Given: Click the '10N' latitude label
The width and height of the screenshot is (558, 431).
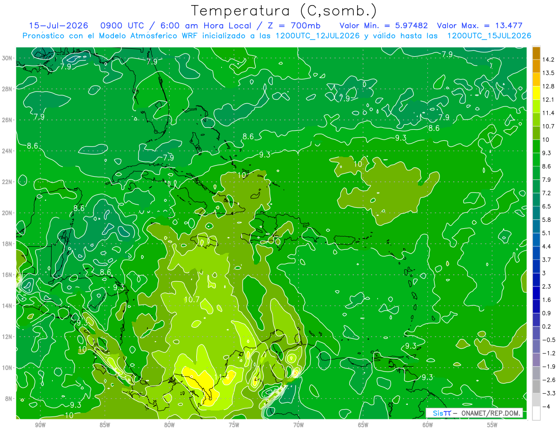Looking at the screenshot, I should click(x=7, y=368).
